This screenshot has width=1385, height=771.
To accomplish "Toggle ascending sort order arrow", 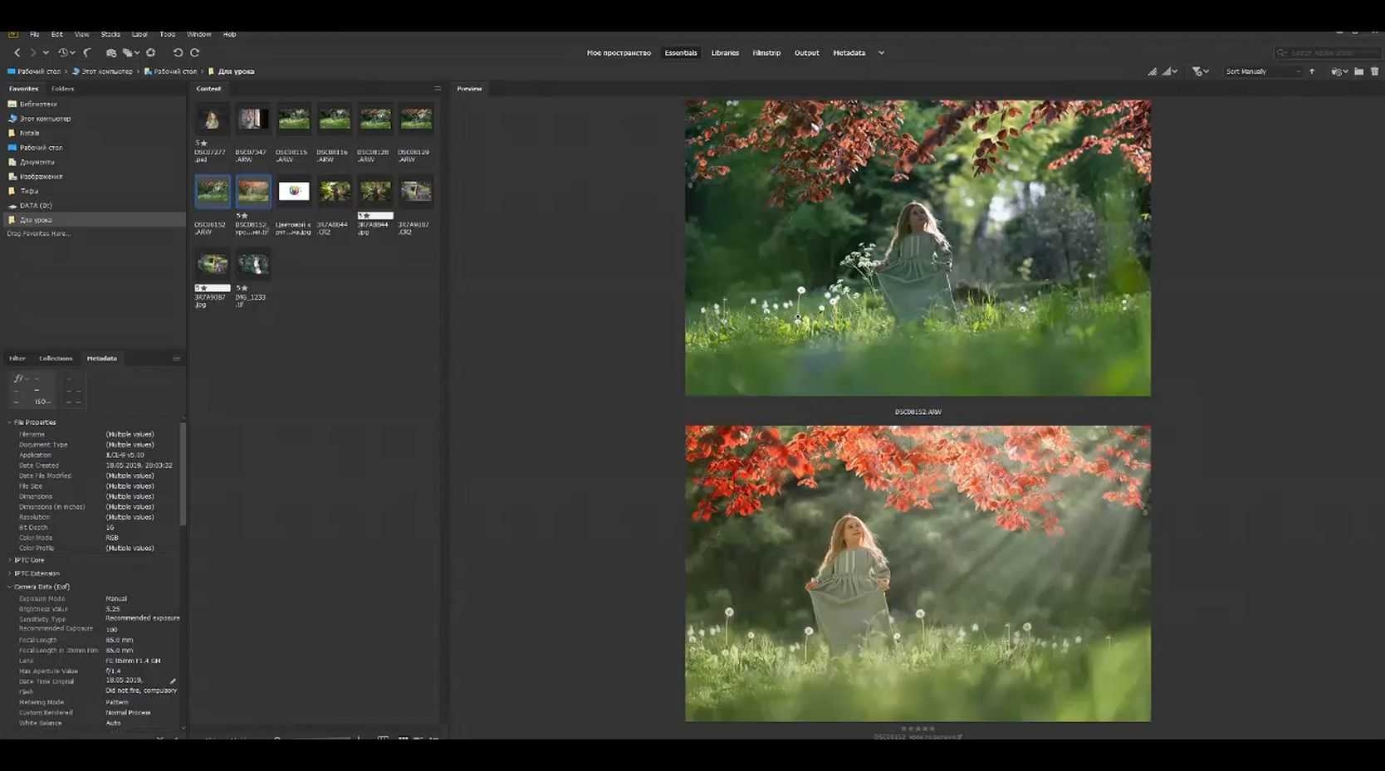I will [1312, 71].
